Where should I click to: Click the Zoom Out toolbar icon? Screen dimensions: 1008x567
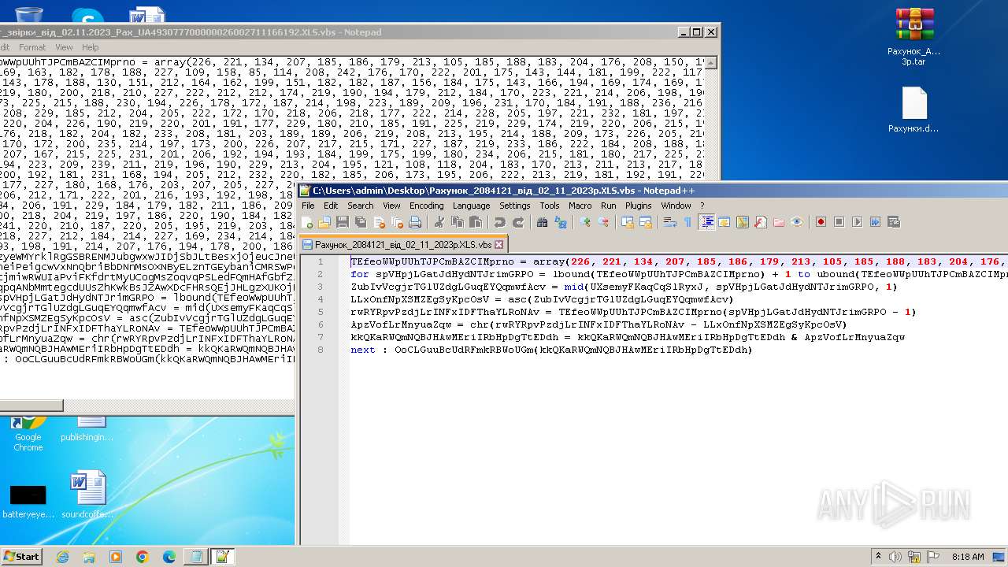click(x=604, y=222)
